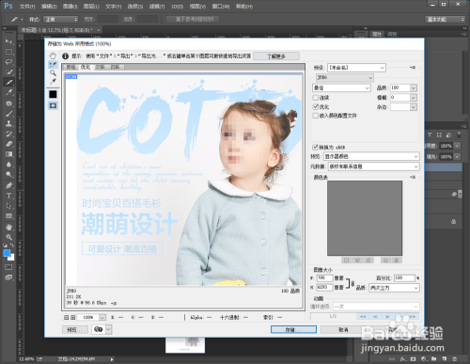This screenshot has width=470, height=364.
Task: Click the 了解更多 (Learn more) button
Action: (x=276, y=56)
